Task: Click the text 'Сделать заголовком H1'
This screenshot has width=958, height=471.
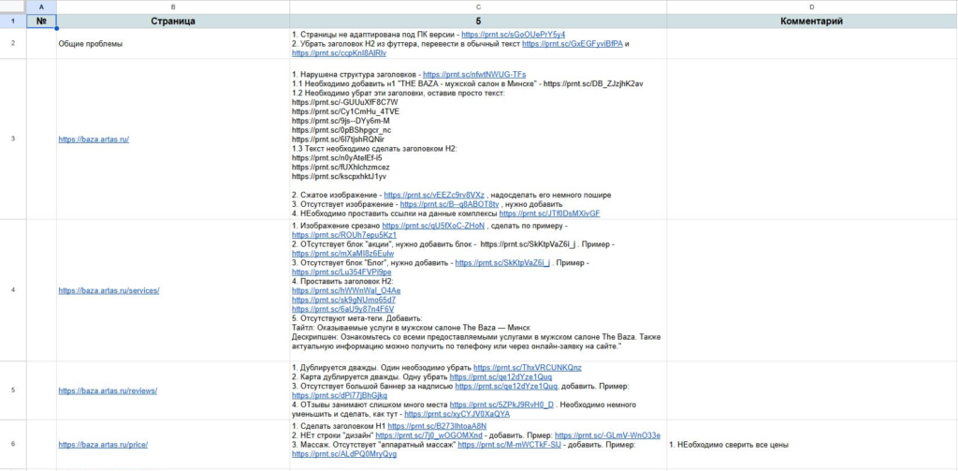Action: click(342, 426)
